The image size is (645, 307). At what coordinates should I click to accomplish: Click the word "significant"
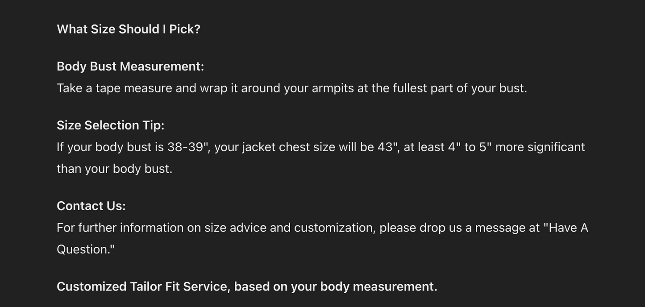[x=556, y=147]
